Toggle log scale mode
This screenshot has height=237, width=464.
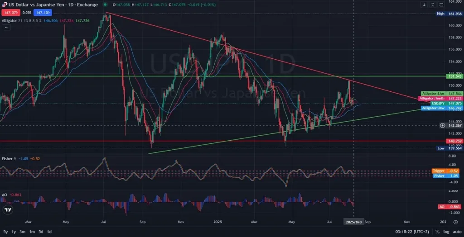pyautogui.click(x=446, y=232)
